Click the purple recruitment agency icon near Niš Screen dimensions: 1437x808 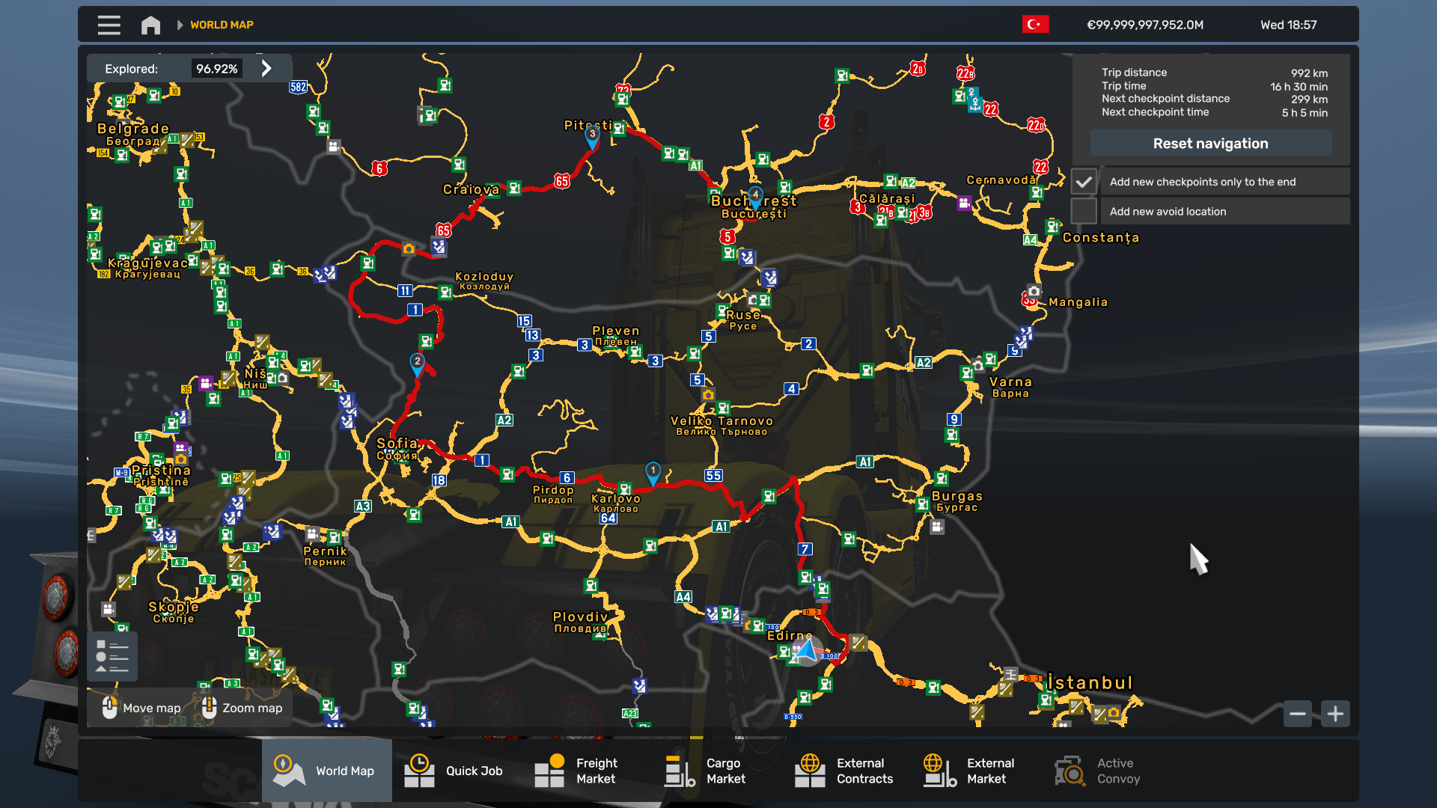point(206,384)
